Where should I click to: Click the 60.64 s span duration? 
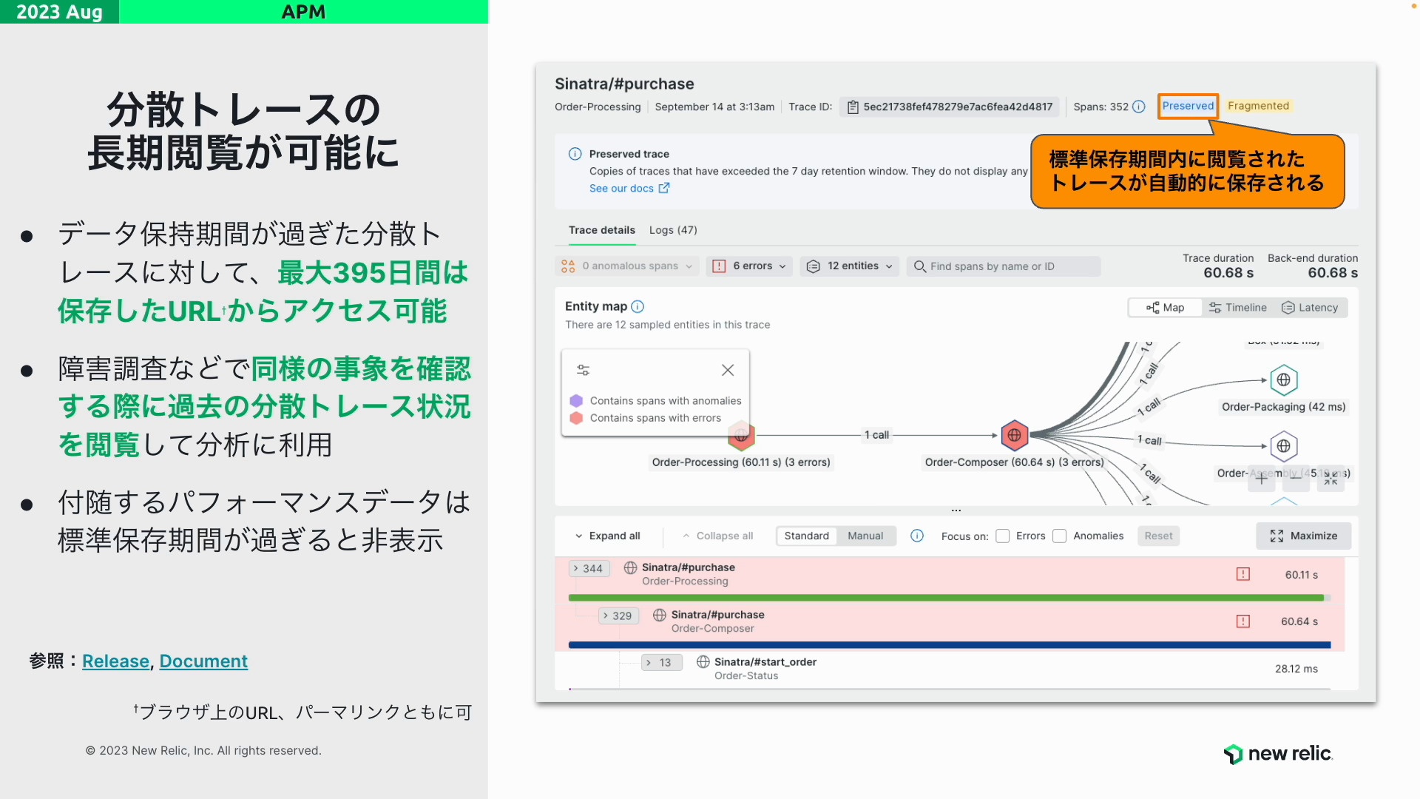coord(1299,621)
